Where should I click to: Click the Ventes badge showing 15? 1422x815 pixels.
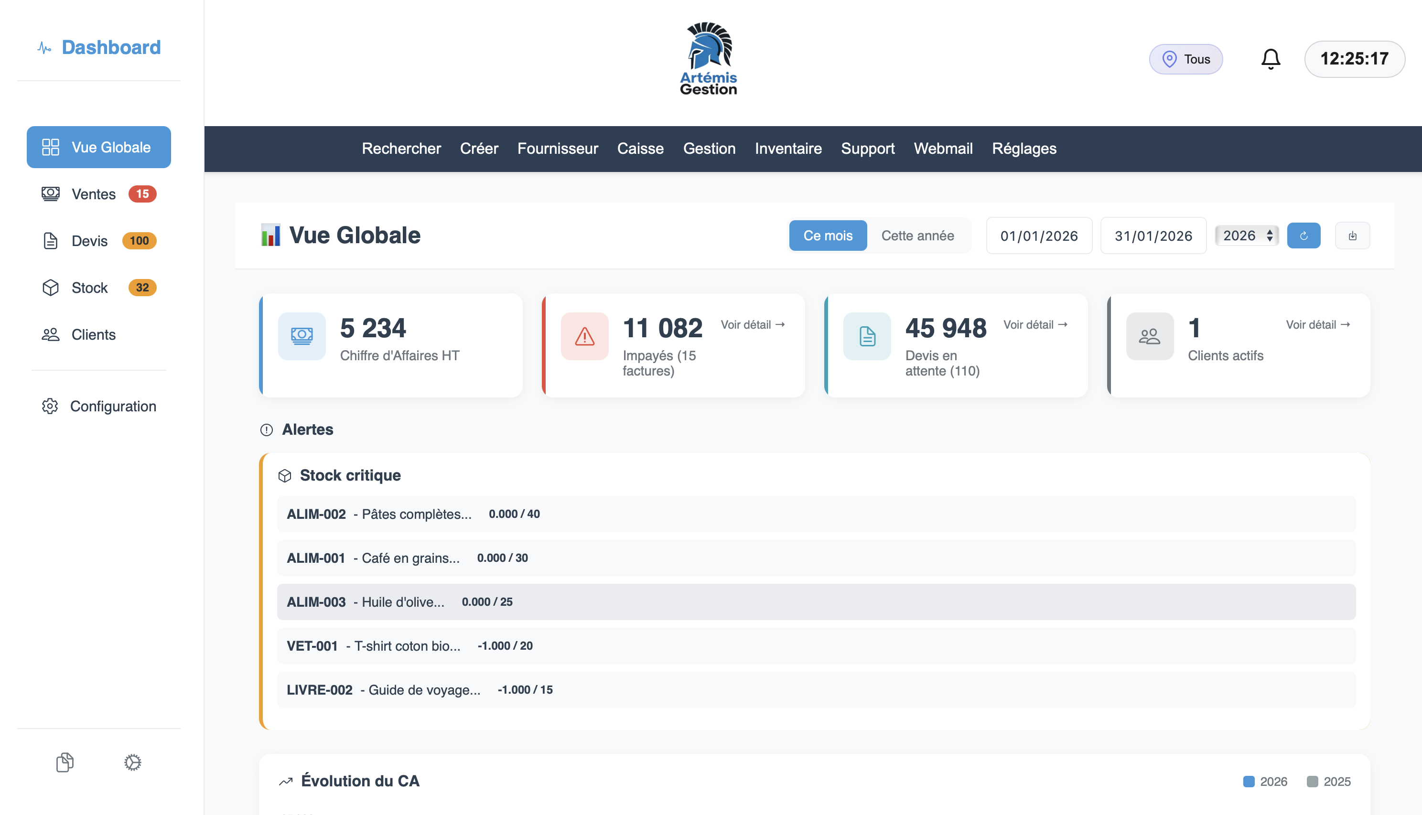pos(142,193)
